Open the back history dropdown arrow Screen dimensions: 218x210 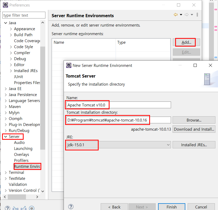181,15
